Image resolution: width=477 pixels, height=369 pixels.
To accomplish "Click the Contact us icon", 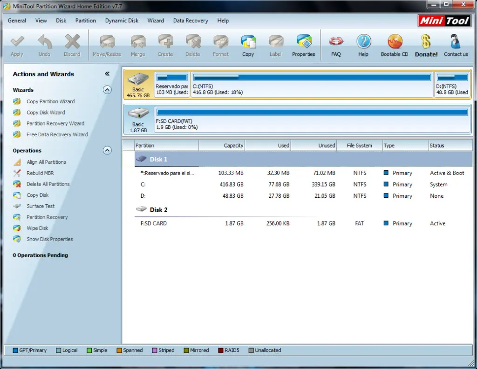I will (456, 41).
